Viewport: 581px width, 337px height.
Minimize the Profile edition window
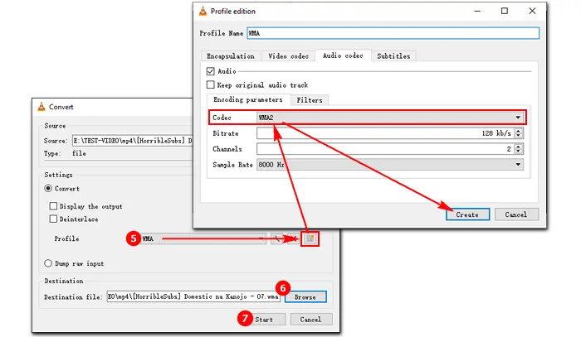(475, 12)
